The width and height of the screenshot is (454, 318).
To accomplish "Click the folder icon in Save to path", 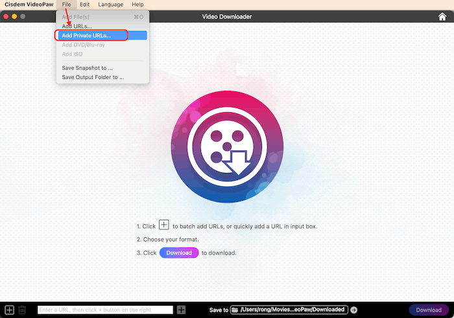I will pyautogui.click(x=235, y=310).
